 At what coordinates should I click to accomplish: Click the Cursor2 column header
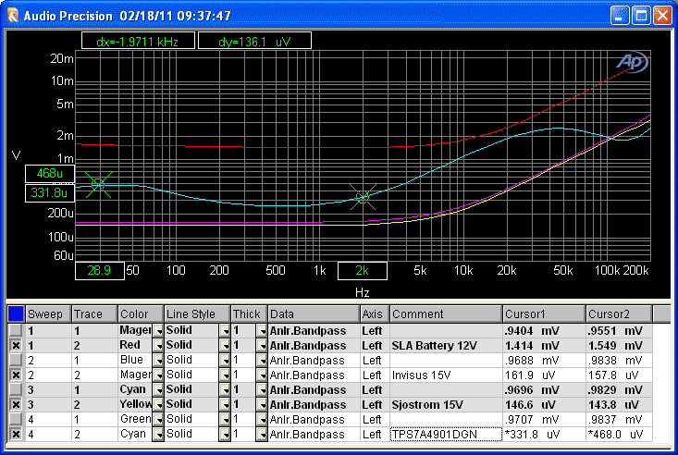(619, 314)
